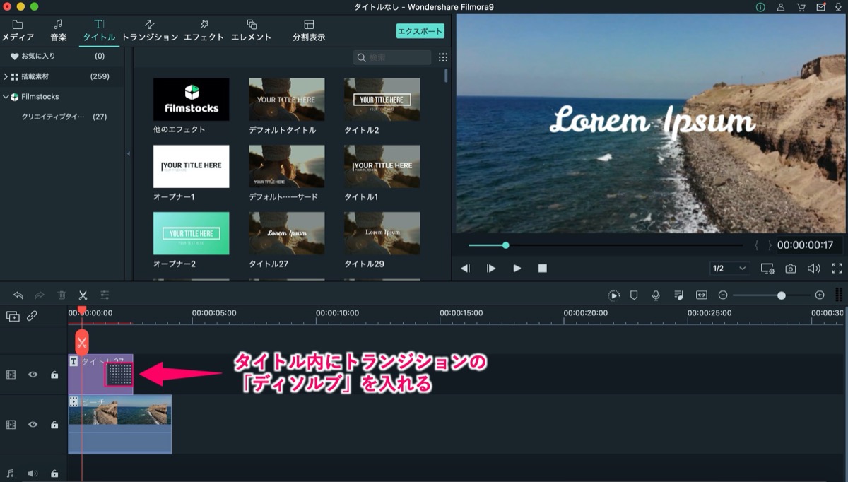Start voiceover recording with microphone icon

point(656,295)
